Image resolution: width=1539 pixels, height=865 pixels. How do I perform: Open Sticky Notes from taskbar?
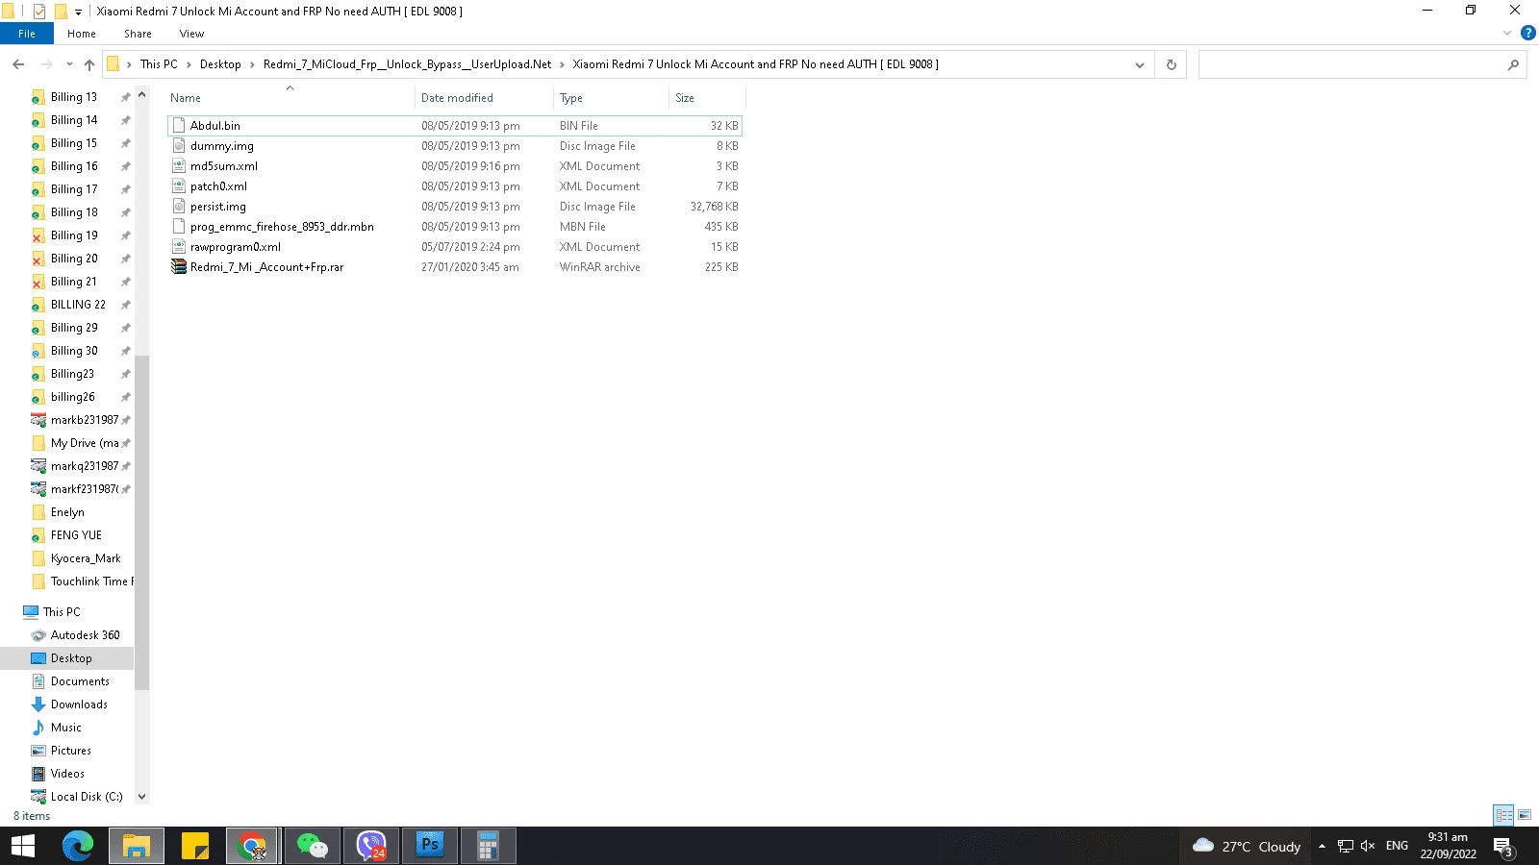(x=195, y=846)
